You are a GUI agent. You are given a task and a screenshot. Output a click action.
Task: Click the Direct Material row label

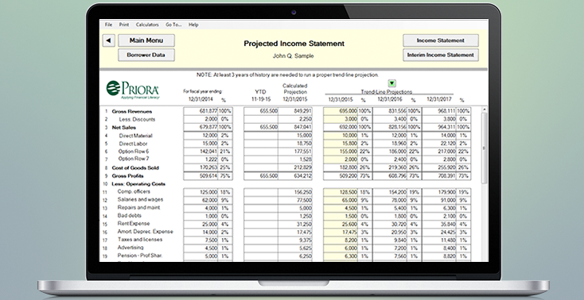135,136
